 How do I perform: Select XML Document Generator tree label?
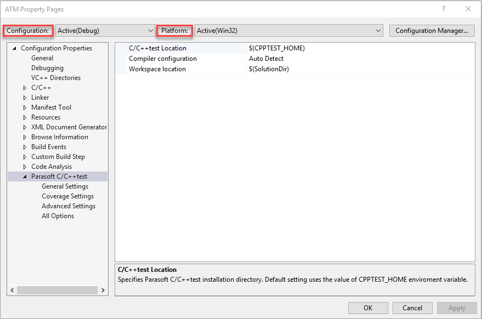pyautogui.click(x=69, y=127)
